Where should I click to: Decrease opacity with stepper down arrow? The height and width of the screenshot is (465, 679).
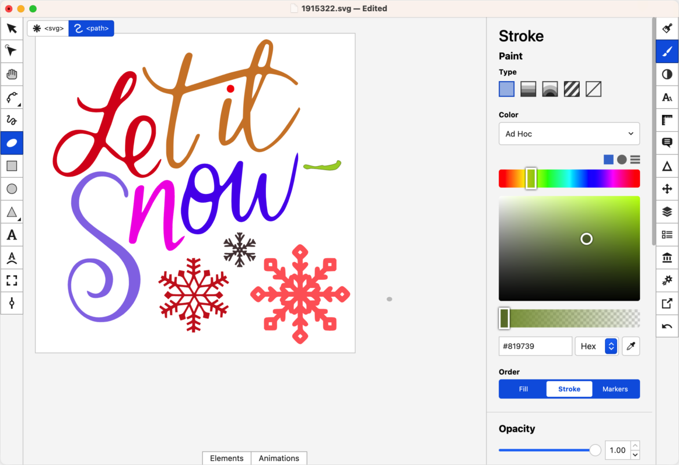[x=635, y=455]
